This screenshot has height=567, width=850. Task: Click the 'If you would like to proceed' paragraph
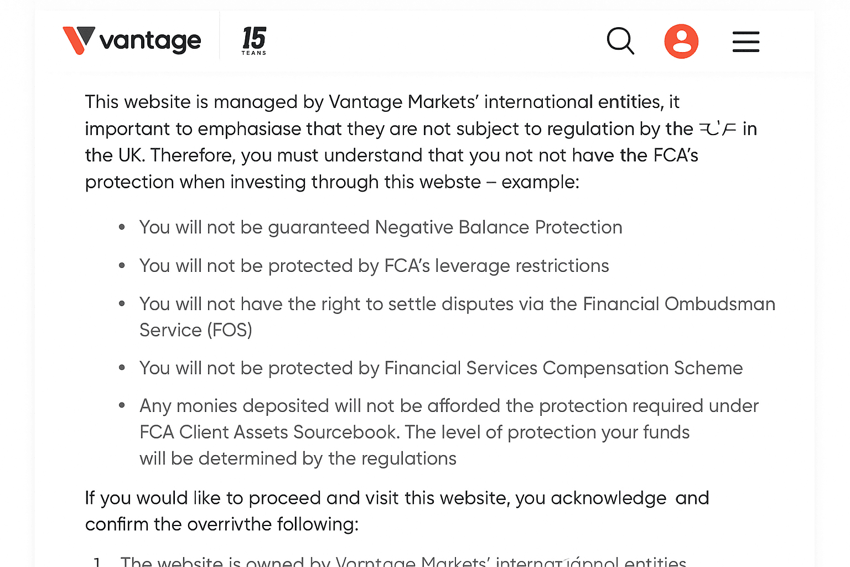coord(397,511)
